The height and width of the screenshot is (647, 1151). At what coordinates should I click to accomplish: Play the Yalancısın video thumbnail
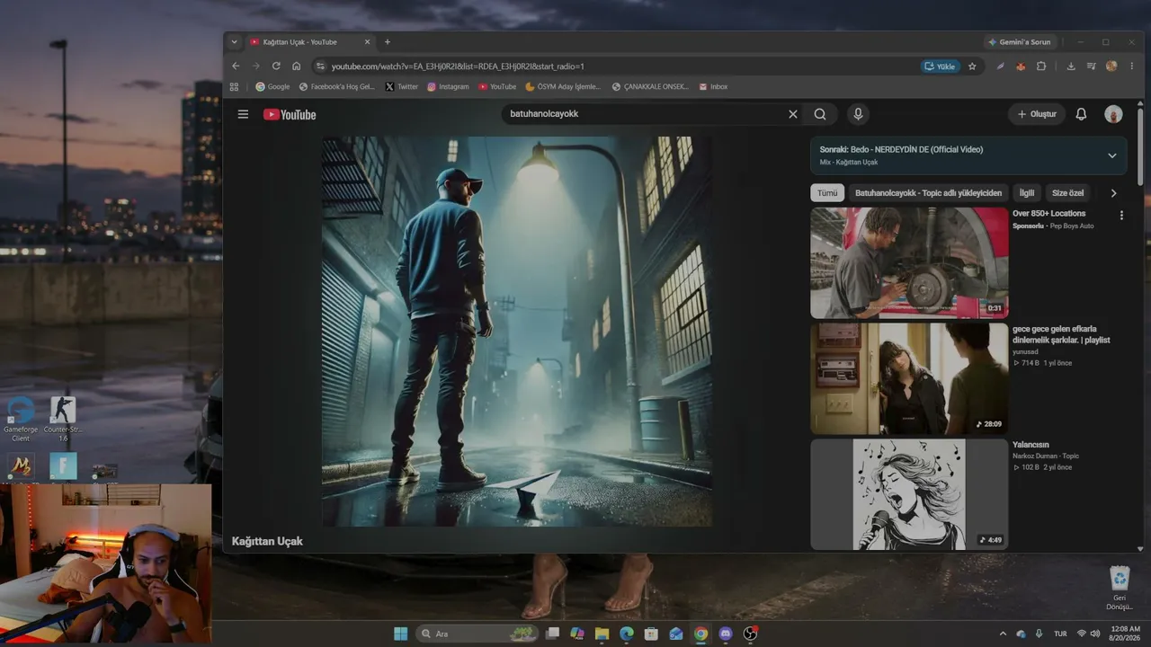909,494
